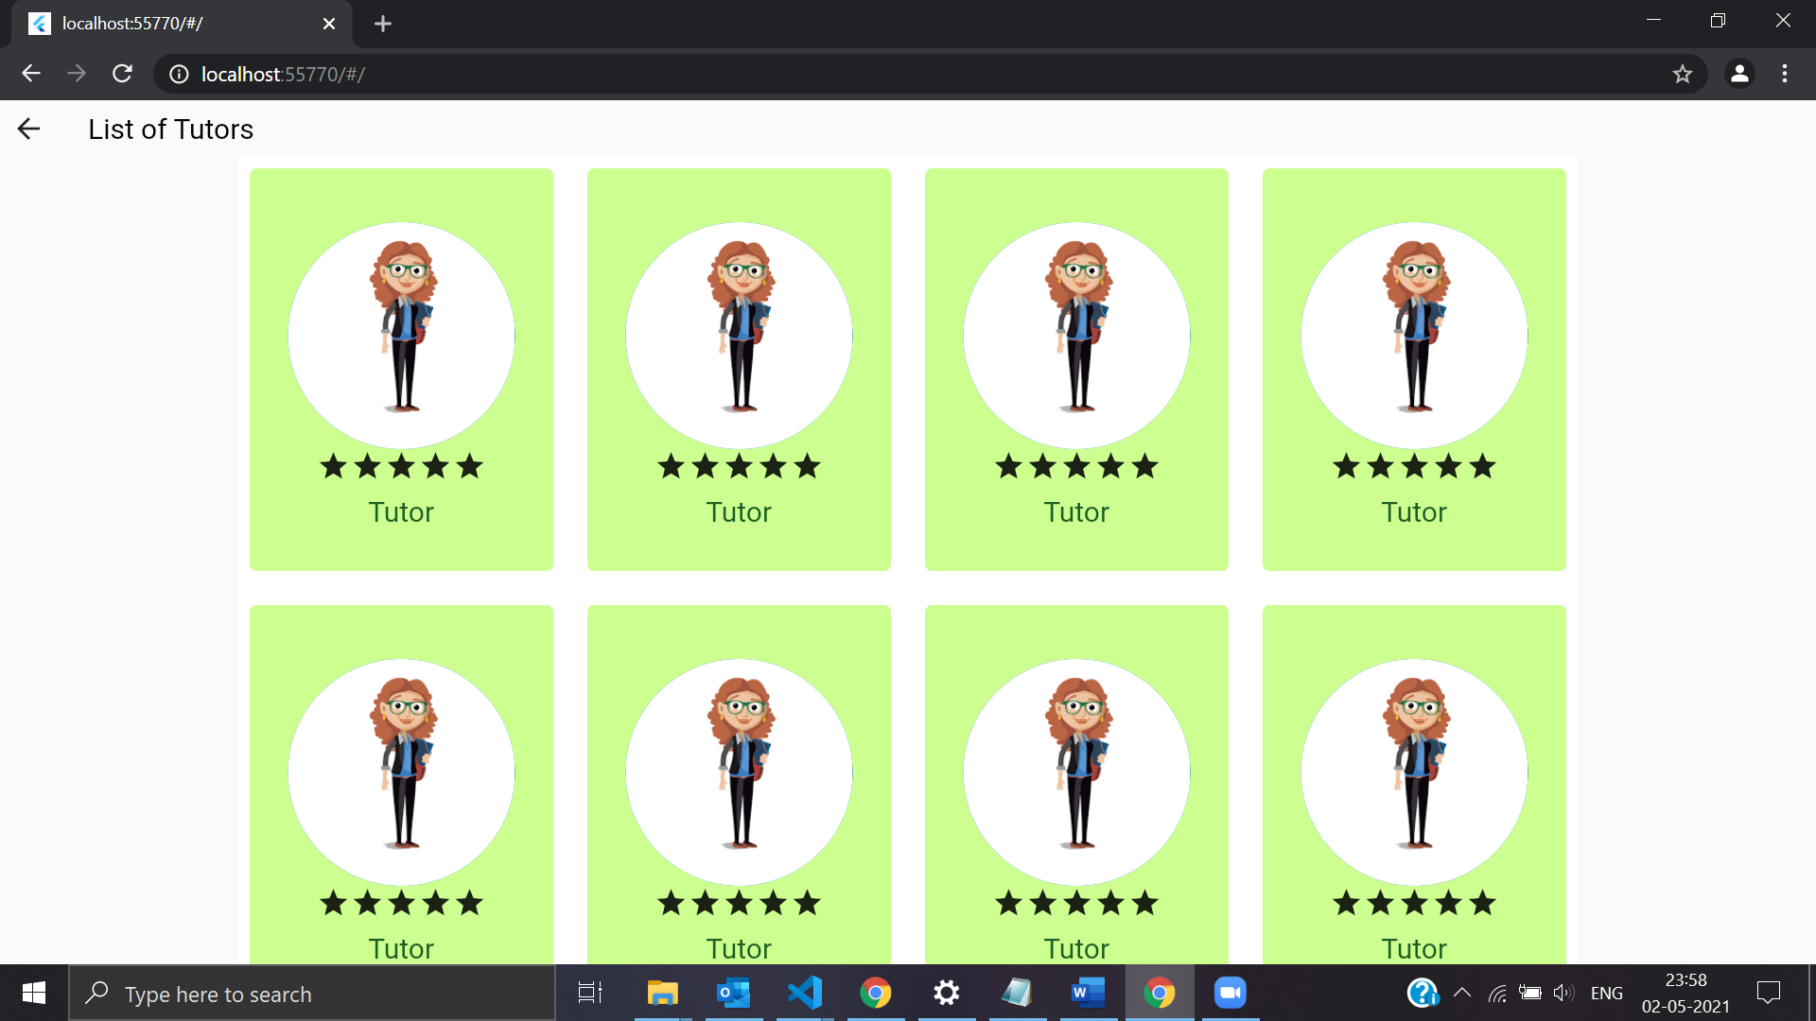The width and height of the screenshot is (1816, 1021).
Task: Click browser back navigation arrow
Action: click(31, 74)
